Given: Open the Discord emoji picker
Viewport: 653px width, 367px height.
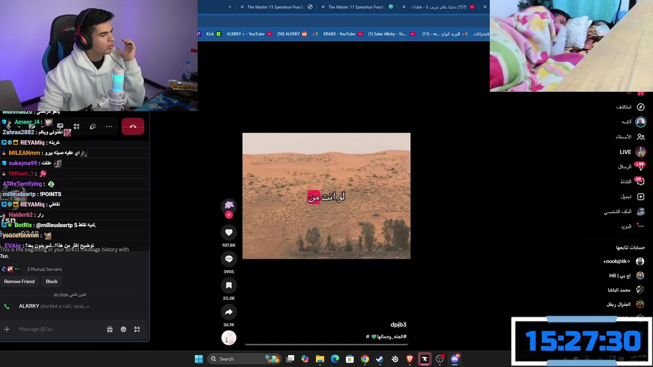Looking at the screenshot, I should (x=123, y=329).
